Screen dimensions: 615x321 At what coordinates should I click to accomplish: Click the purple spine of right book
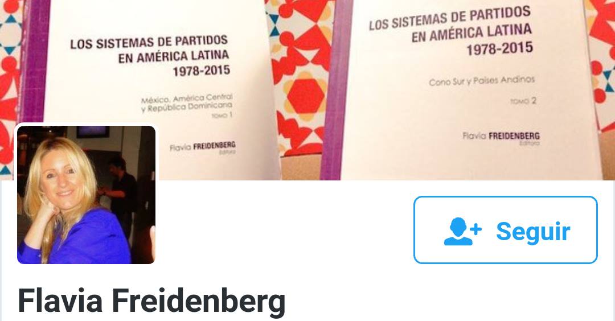click(x=336, y=90)
